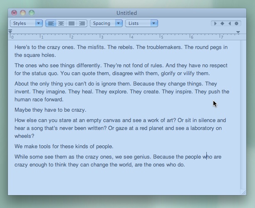Click the word "troublemakers"
Image resolution: width=255 pixels, height=208 pixels.
pyautogui.click(x=163, y=47)
